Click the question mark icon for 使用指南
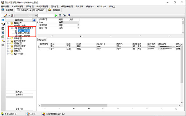Screen dimensions: 186x116 [49, 10]
